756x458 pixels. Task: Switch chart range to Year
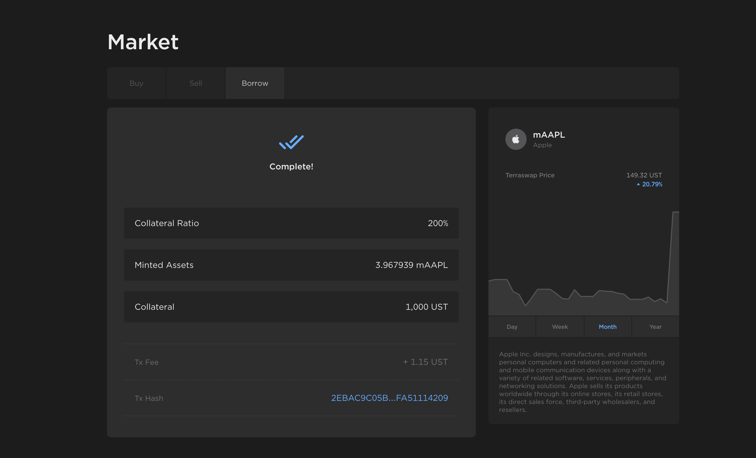coord(655,327)
